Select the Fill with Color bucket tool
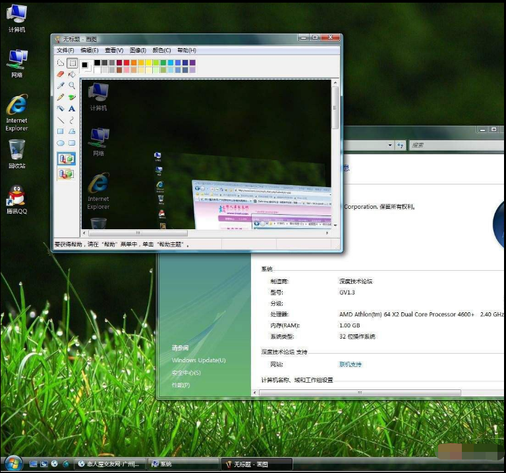This screenshot has height=473, width=506. [72, 74]
